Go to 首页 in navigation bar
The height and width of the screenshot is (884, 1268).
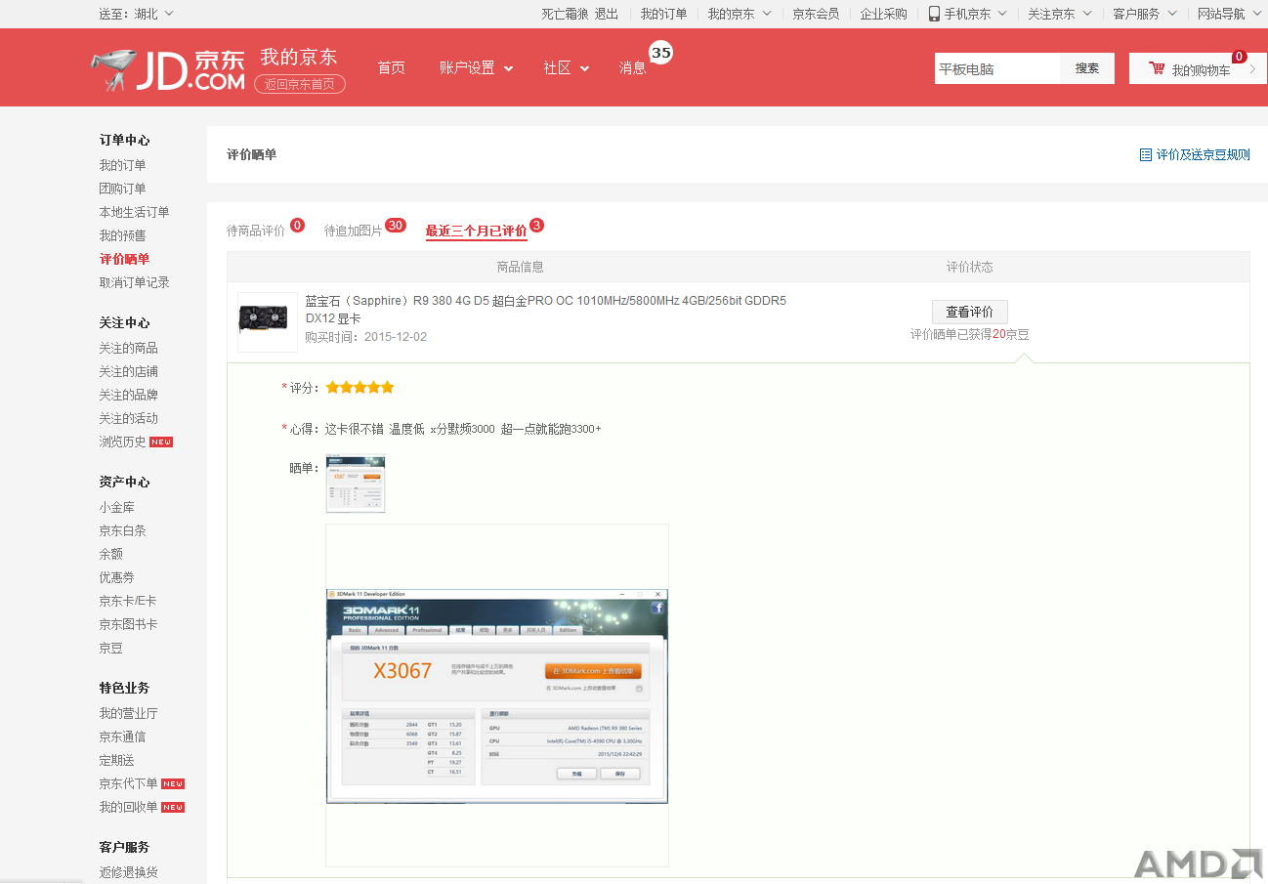pyautogui.click(x=391, y=67)
